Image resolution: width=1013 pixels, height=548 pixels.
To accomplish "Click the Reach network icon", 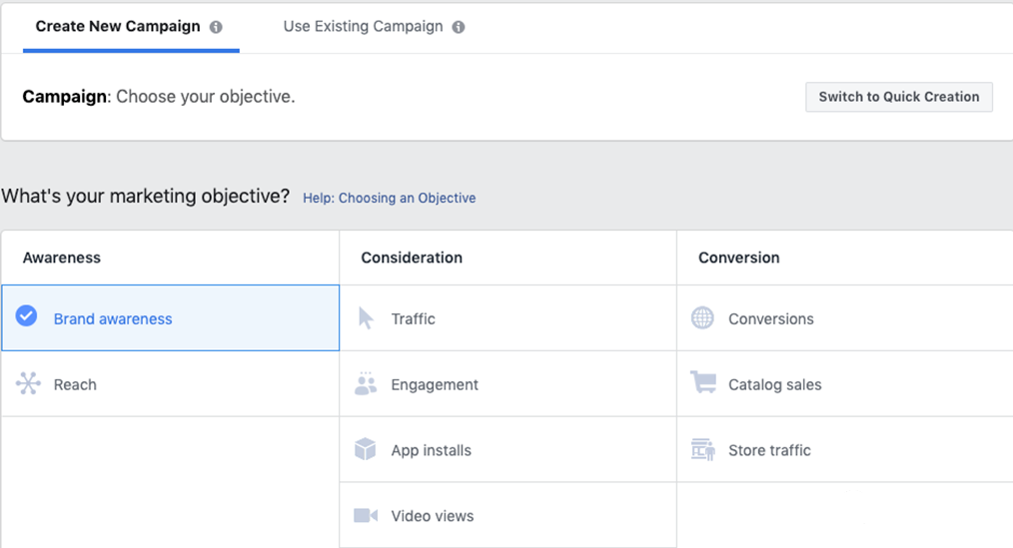I will 28,384.
